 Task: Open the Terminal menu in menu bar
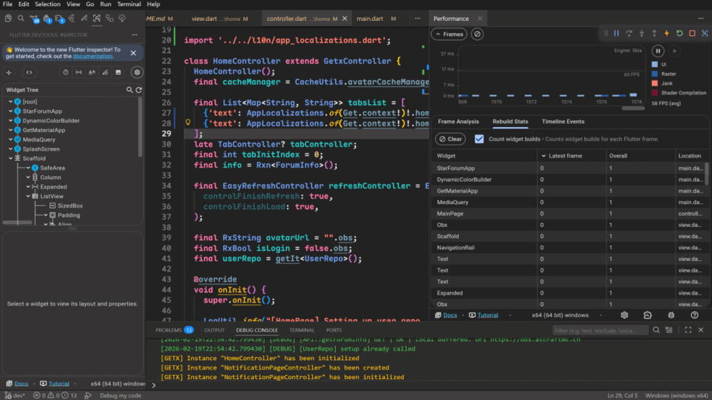pyautogui.click(x=129, y=4)
